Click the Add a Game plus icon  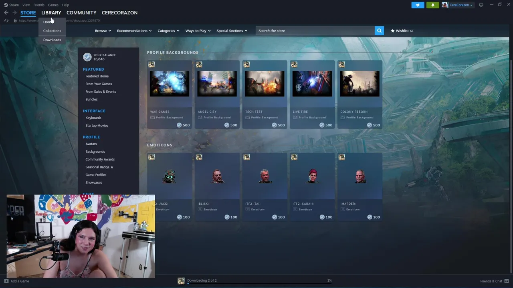pos(6,281)
